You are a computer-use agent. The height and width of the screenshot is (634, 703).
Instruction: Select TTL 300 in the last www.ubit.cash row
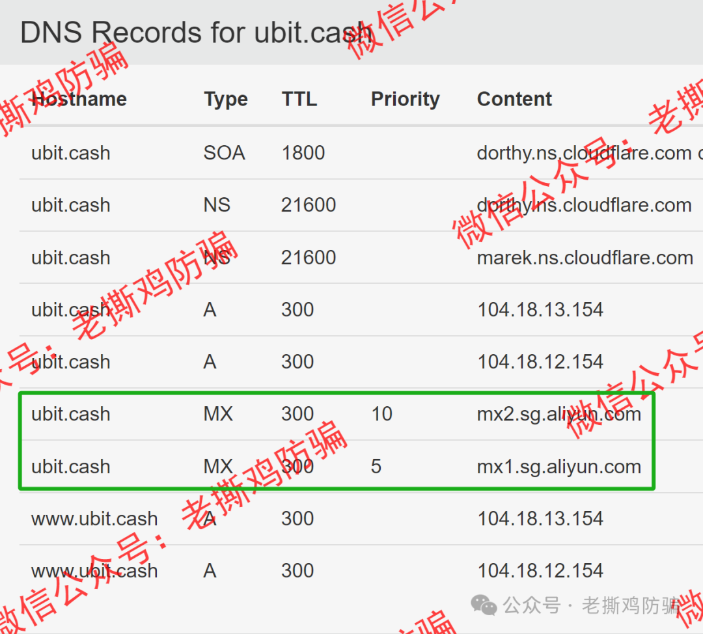297,571
